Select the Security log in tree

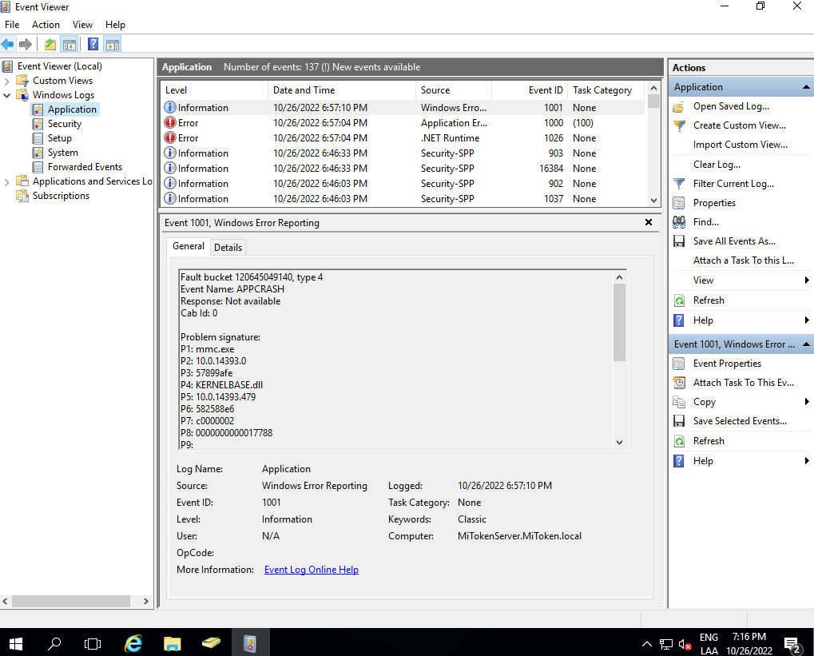coord(65,124)
